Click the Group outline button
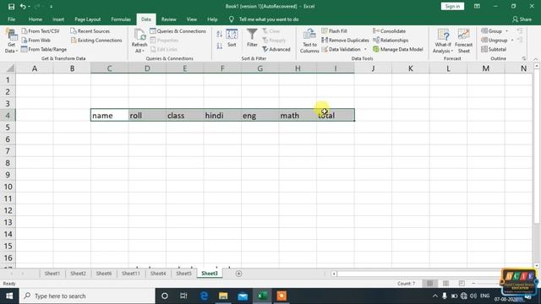Viewport: 541px width, 304px height. [x=492, y=31]
